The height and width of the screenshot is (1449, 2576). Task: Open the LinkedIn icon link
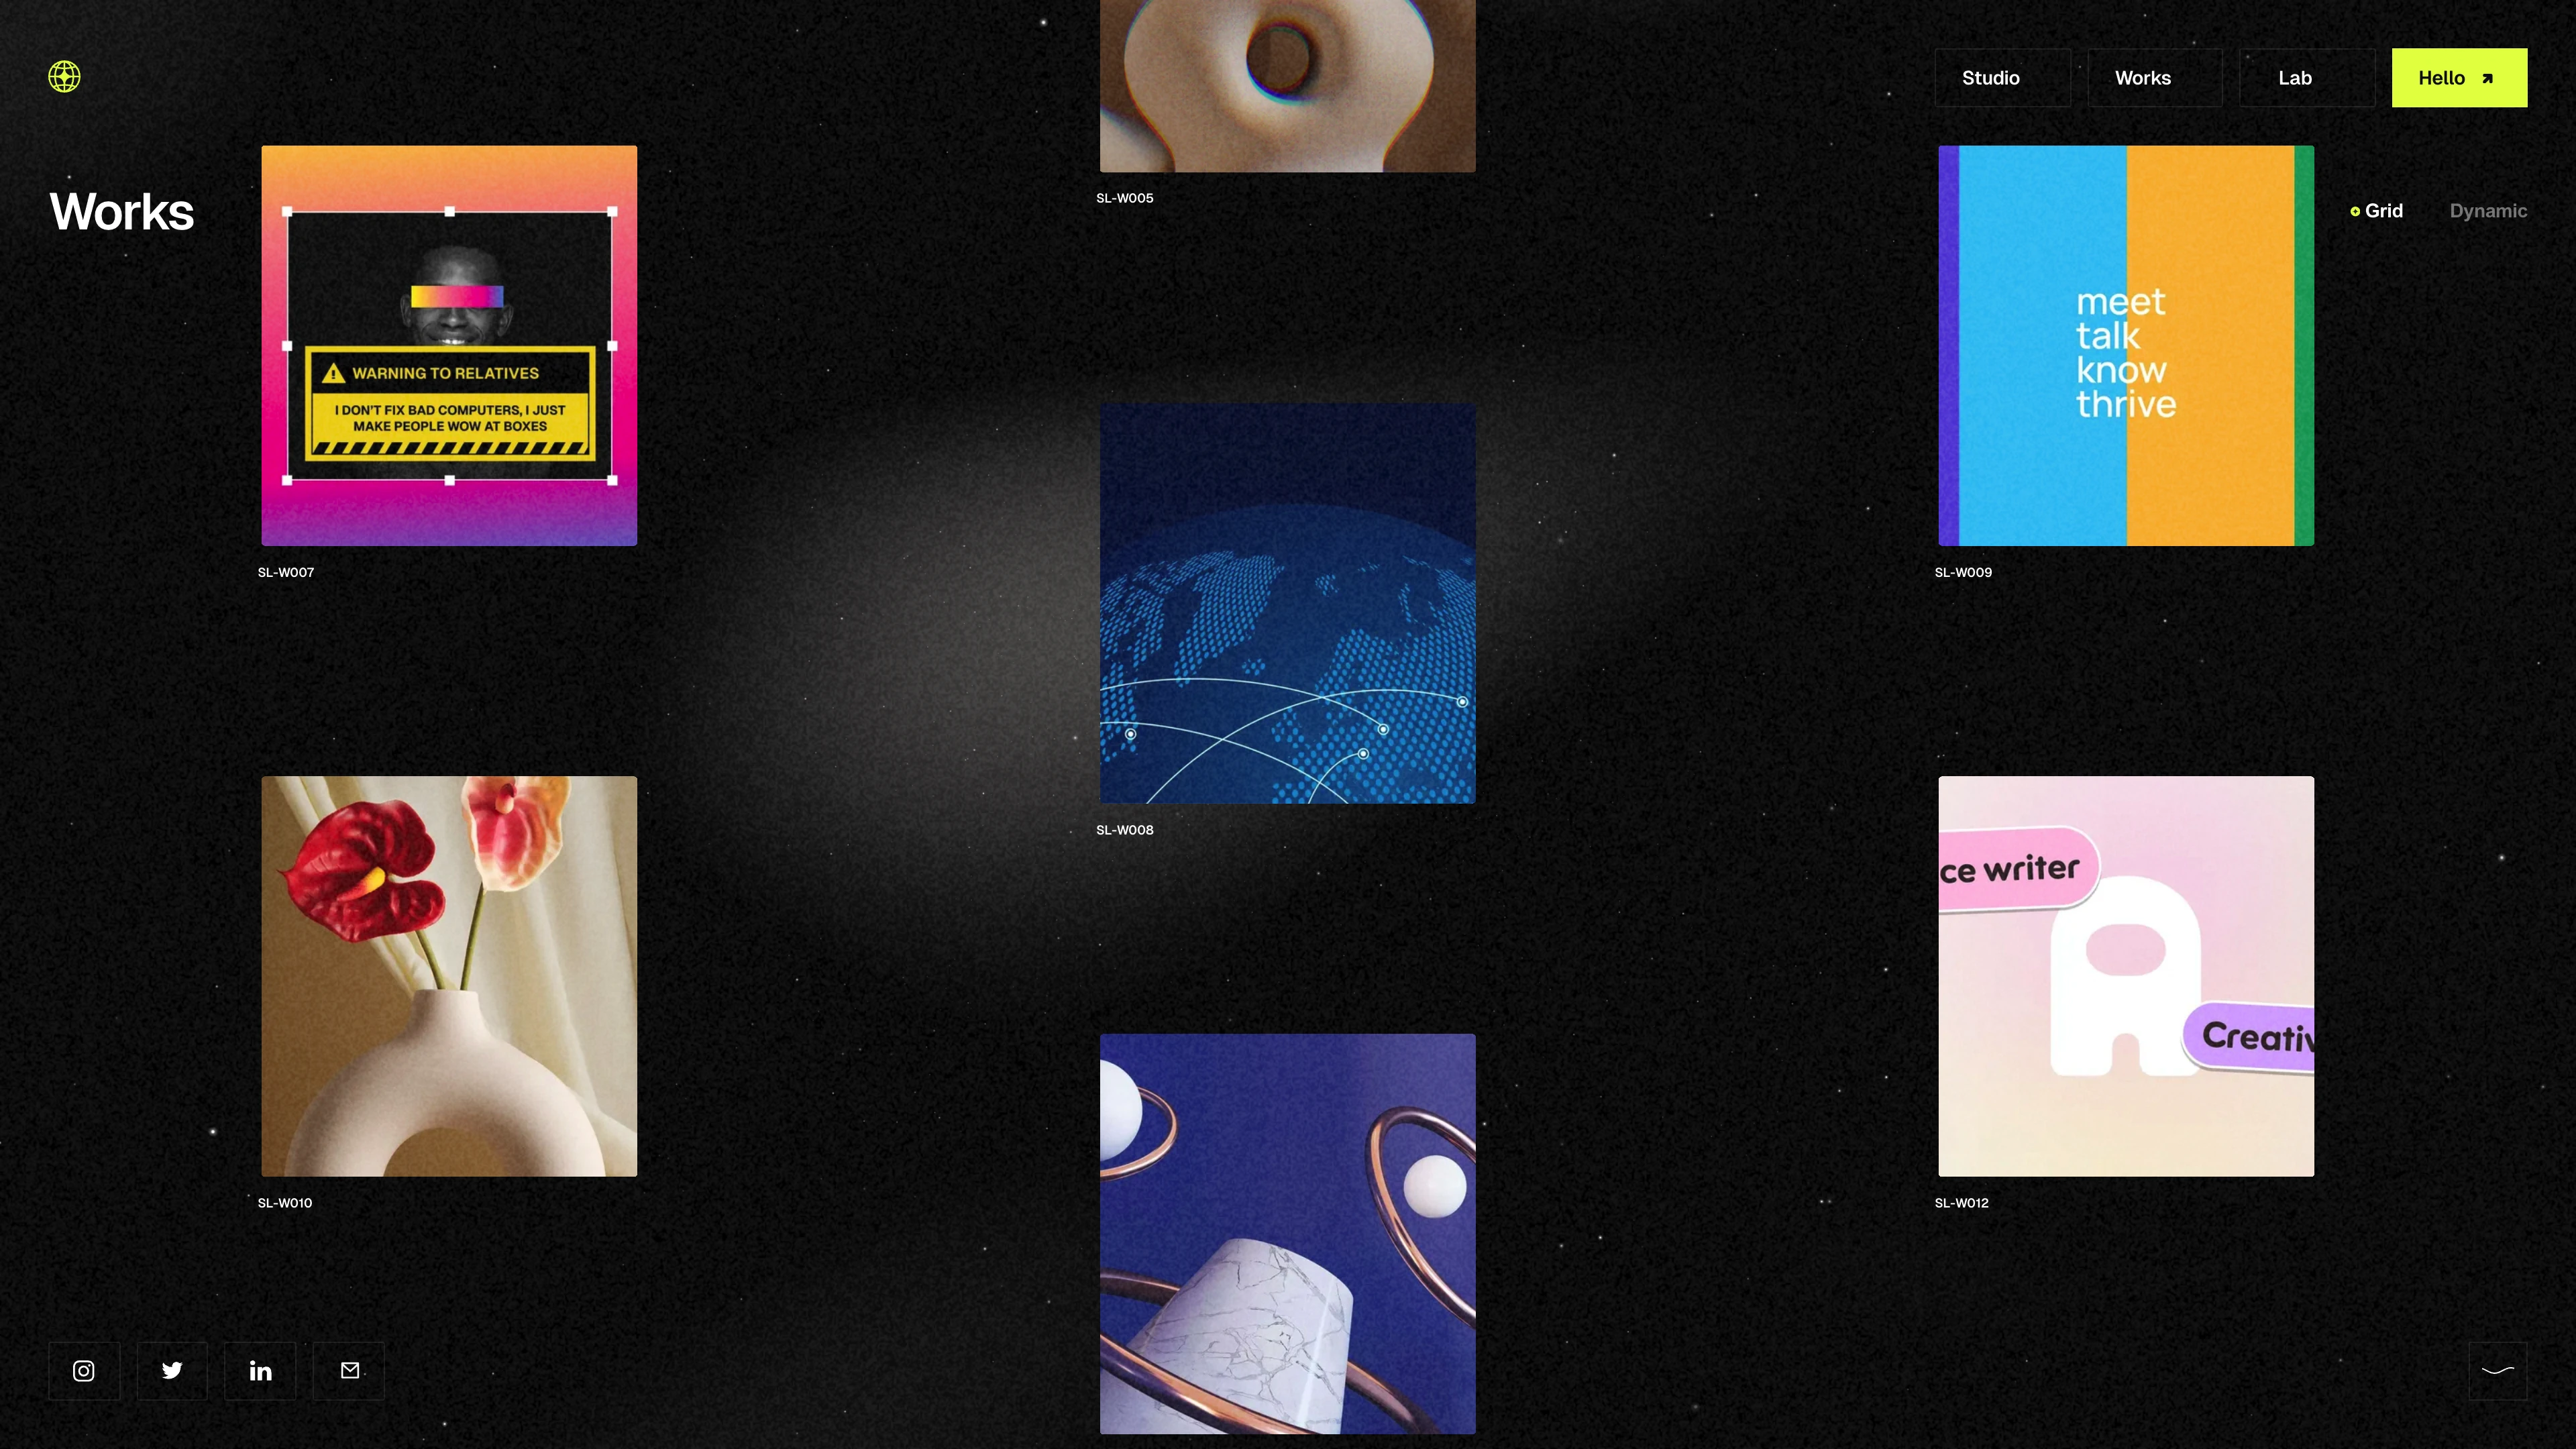(260, 1371)
